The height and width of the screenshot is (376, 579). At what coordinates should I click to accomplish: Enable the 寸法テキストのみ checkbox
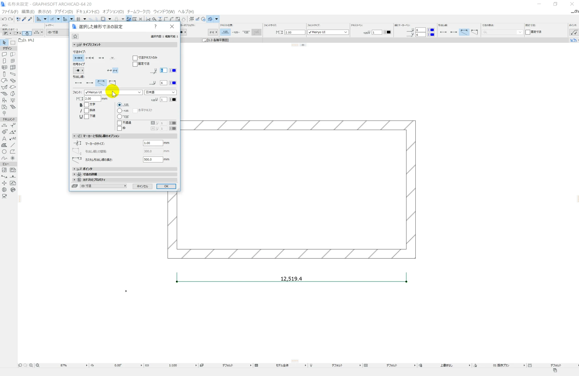(135, 58)
